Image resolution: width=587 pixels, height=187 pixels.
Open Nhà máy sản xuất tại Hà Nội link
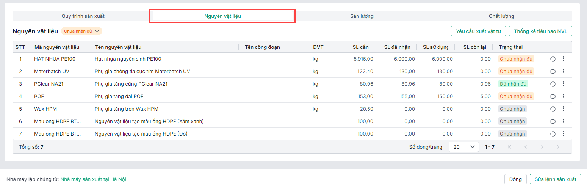[93, 179]
